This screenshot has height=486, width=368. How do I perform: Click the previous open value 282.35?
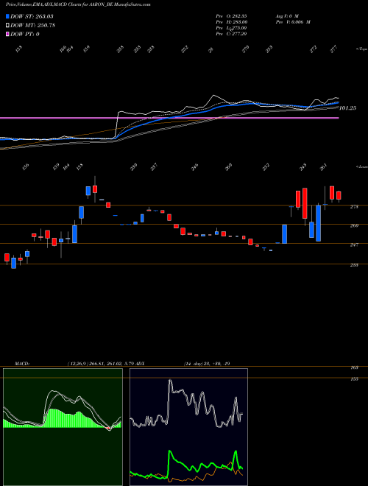pos(239,15)
